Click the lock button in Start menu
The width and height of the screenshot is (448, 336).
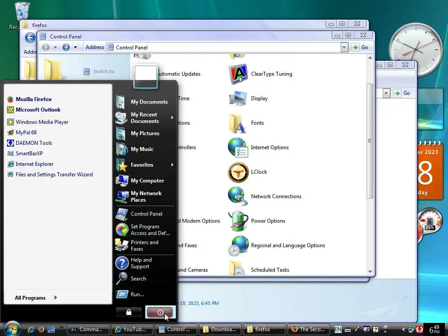(x=129, y=312)
